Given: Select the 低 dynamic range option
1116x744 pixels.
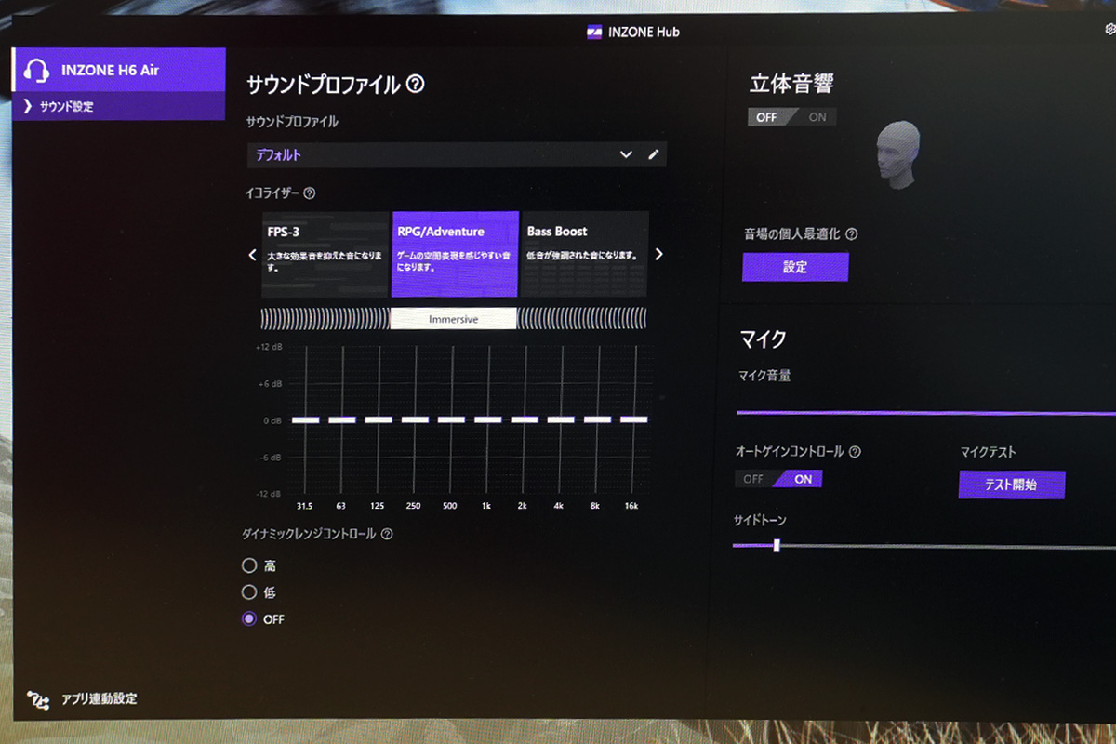Looking at the screenshot, I should [x=248, y=592].
